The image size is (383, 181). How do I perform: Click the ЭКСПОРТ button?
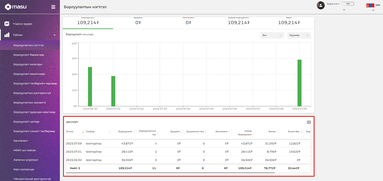pos(72,122)
